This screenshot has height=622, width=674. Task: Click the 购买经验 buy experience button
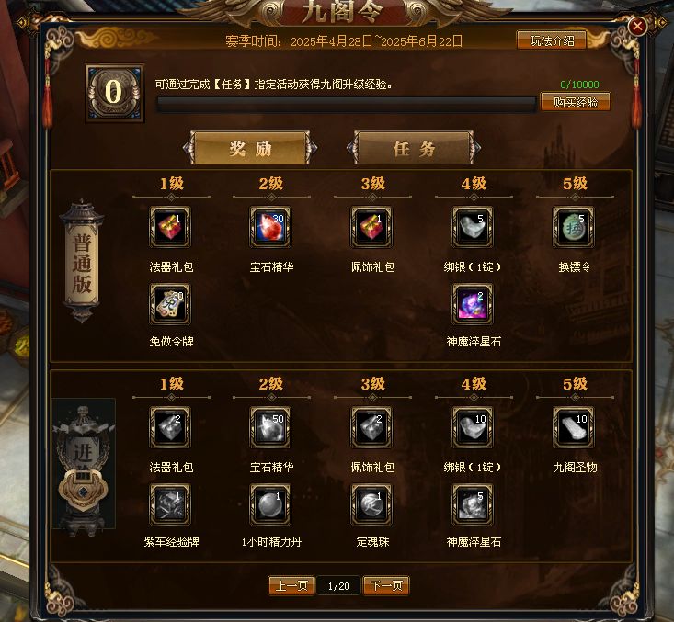576,102
